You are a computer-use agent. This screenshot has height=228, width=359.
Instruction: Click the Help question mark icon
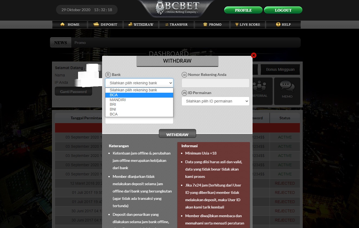pyautogui.click(x=278, y=24)
